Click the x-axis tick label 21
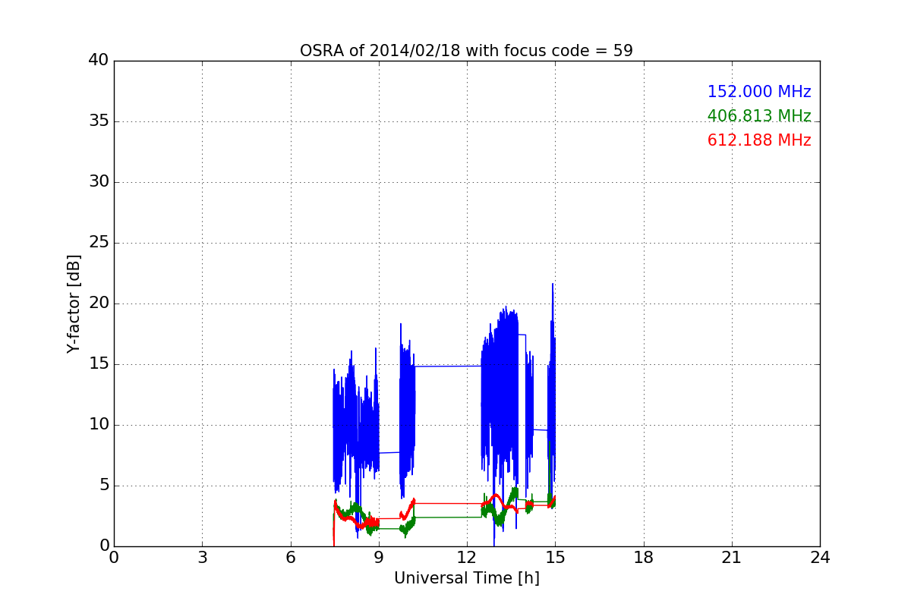Image resolution: width=911 pixels, height=607 pixels. click(732, 558)
